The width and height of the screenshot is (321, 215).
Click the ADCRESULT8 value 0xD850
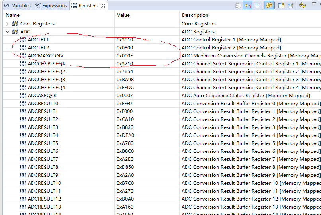coord(125,167)
